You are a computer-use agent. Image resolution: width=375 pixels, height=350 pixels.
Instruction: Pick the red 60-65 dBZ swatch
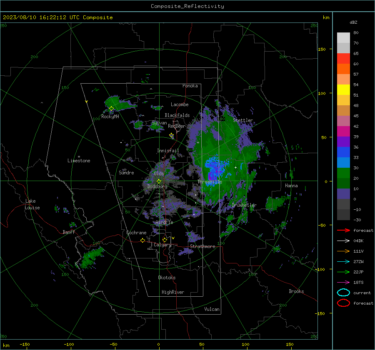[343, 59]
